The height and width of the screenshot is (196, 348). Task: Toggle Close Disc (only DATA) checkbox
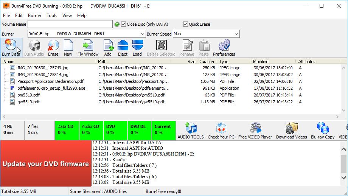coord(123,24)
